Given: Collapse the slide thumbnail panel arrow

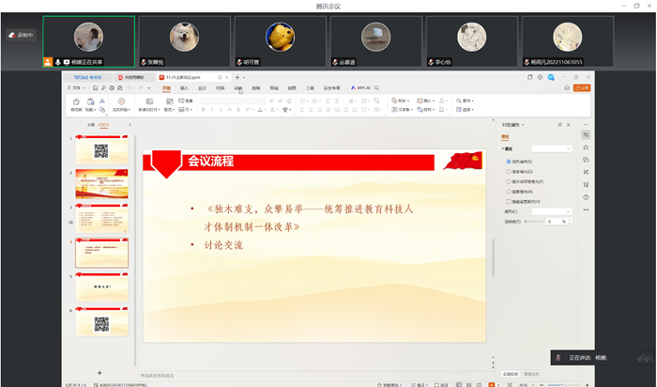Looking at the screenshot, I should (130, 124).
